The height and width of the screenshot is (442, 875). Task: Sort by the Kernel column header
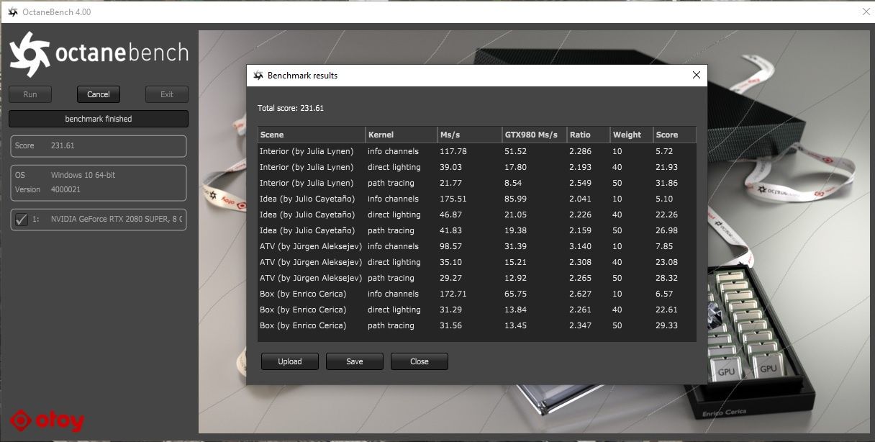coord(402,135)
